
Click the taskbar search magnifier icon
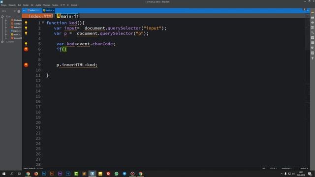(x=12, y=174)
